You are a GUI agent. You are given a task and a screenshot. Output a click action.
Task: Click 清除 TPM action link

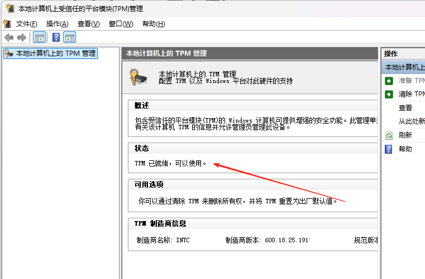click(x=411, y=94)
